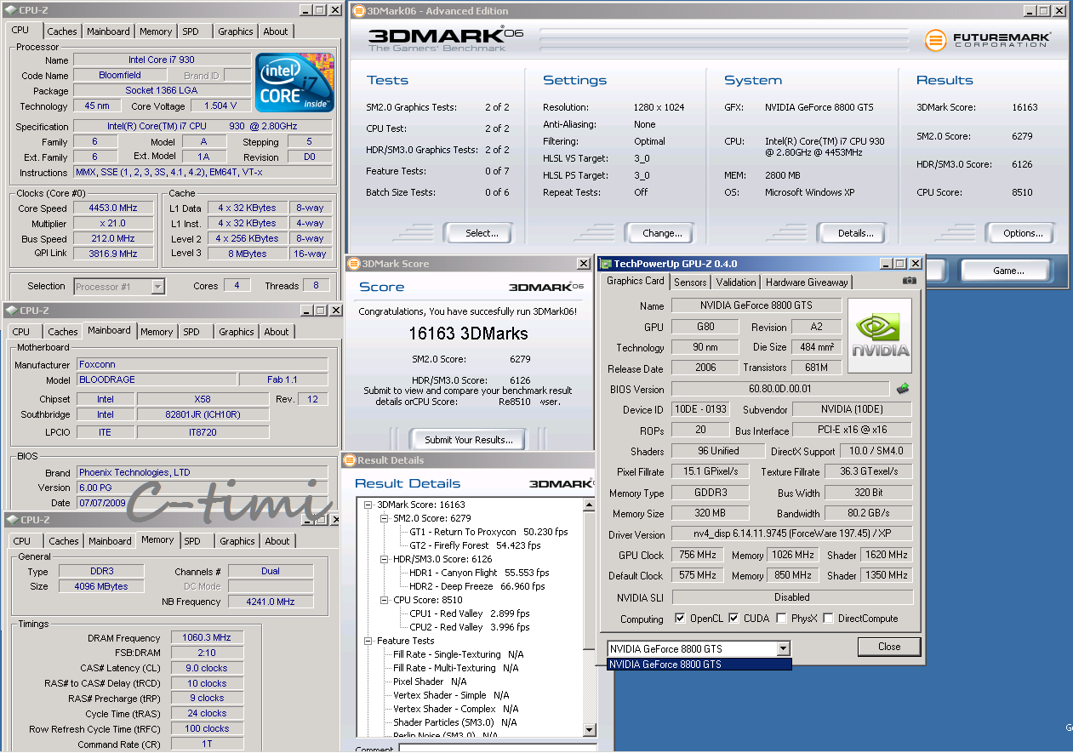The width and height of the screenshot is (1073, 753).
Task: Click the Pixel Shader N/A row
Action: click(x=430, y=682)
